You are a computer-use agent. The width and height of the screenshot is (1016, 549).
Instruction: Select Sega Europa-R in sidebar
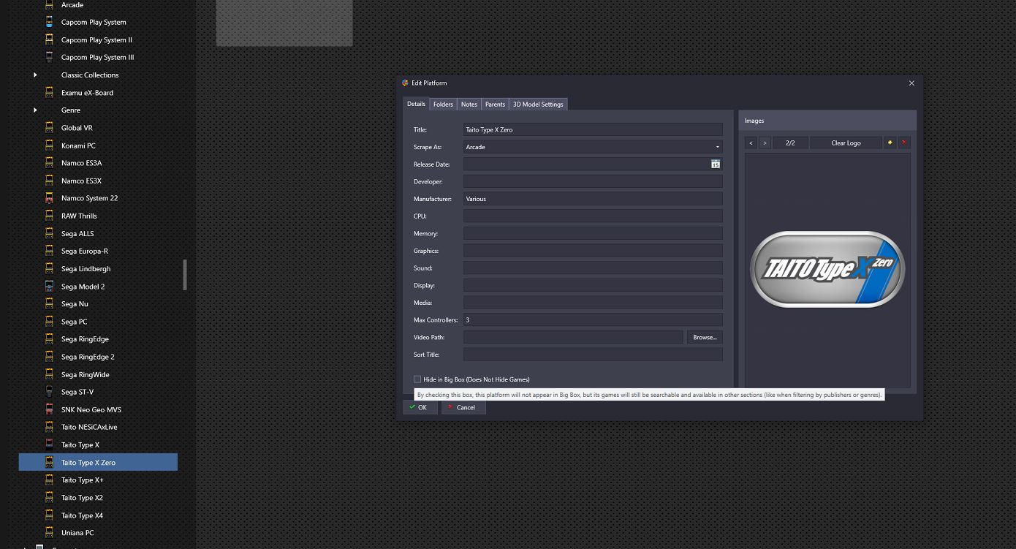pos(85,251)
